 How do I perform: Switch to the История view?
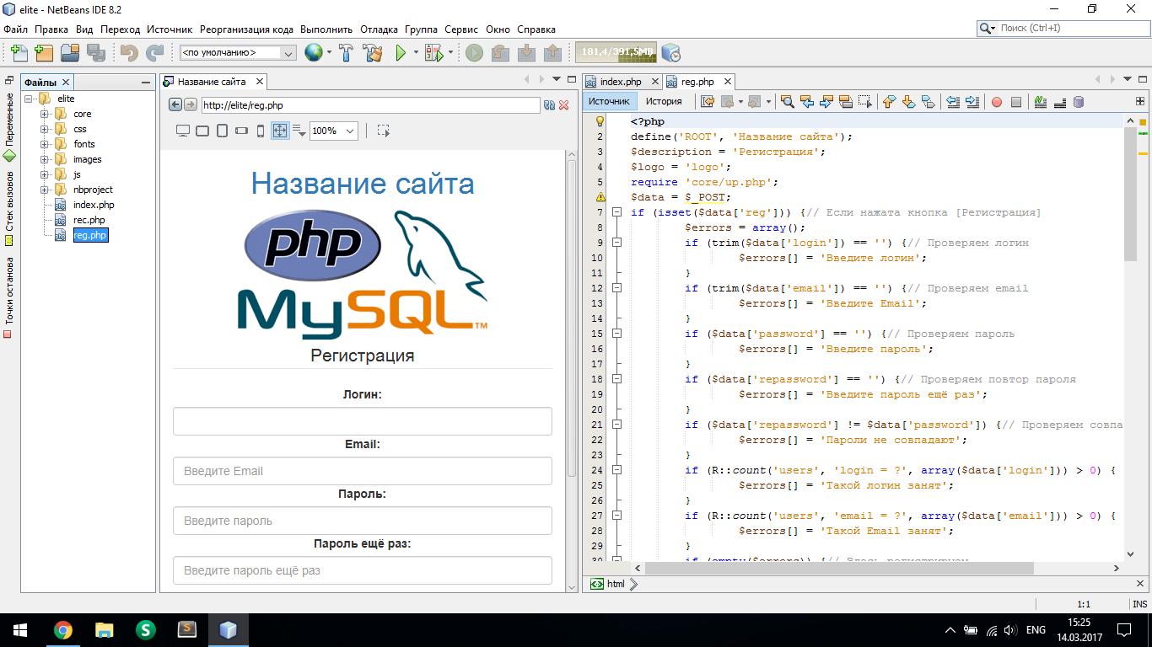click(x=664, y=101)
